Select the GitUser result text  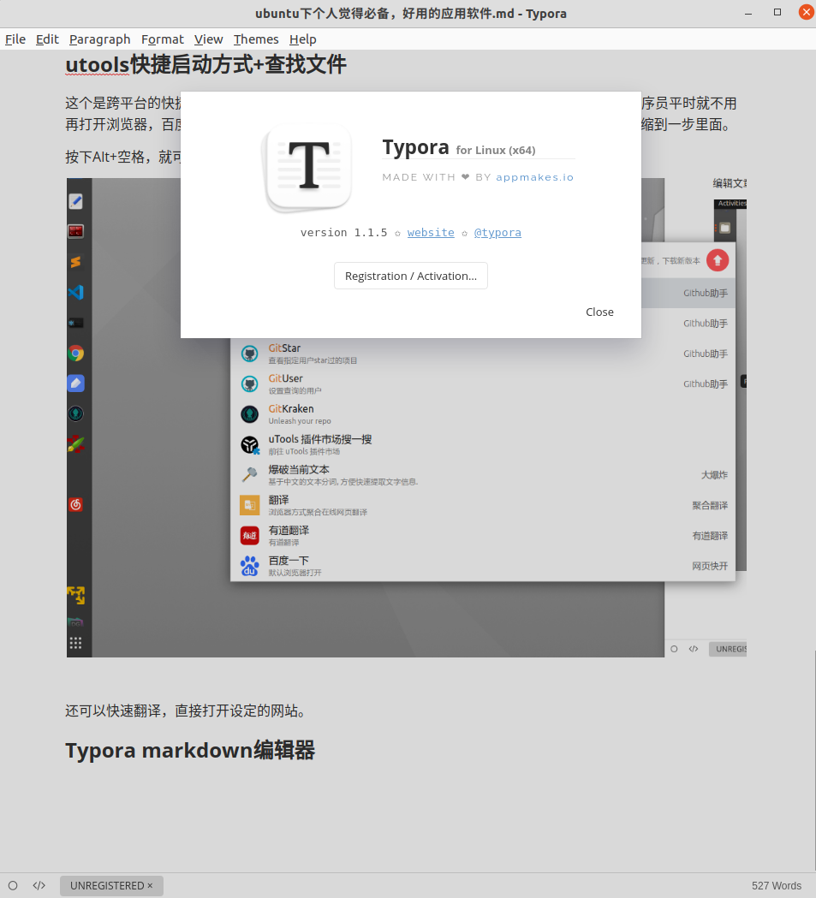click(x=286, y=378)
